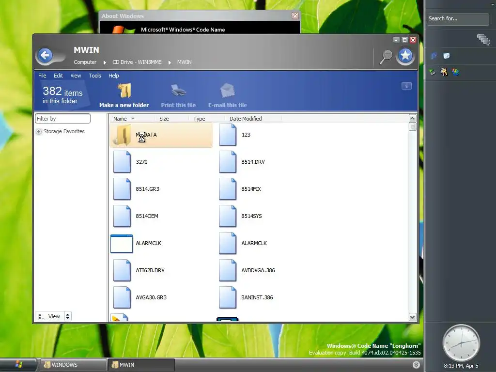The width and height of the screenshot is (496, 372).
Task: Click the light blue quick launch icon in sidebar
Action: point(446,56)
